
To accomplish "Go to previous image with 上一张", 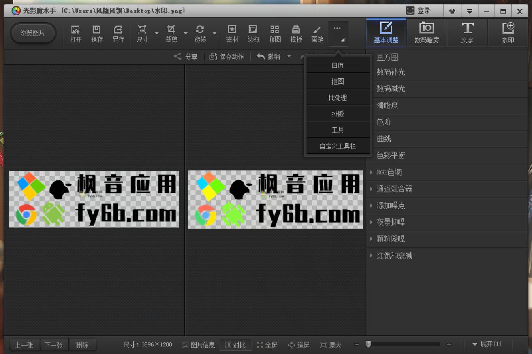I will 24,345.
